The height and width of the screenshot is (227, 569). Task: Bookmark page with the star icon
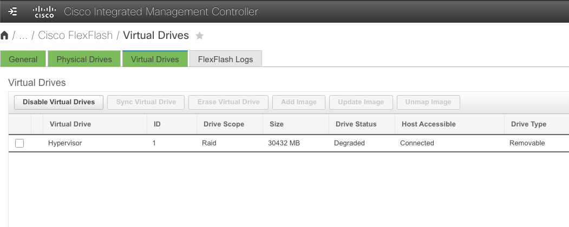point(200,36)
